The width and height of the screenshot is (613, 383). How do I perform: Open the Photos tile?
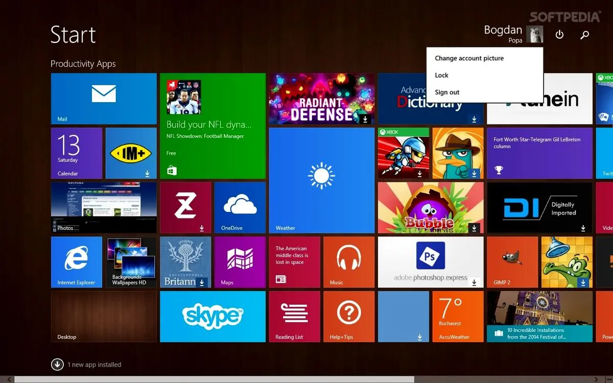coord(104,208)
